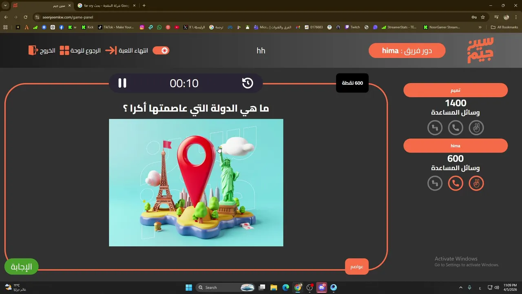522x294 pixels.
Task: Open the Windows Start menu
Action: click(189, 287)
